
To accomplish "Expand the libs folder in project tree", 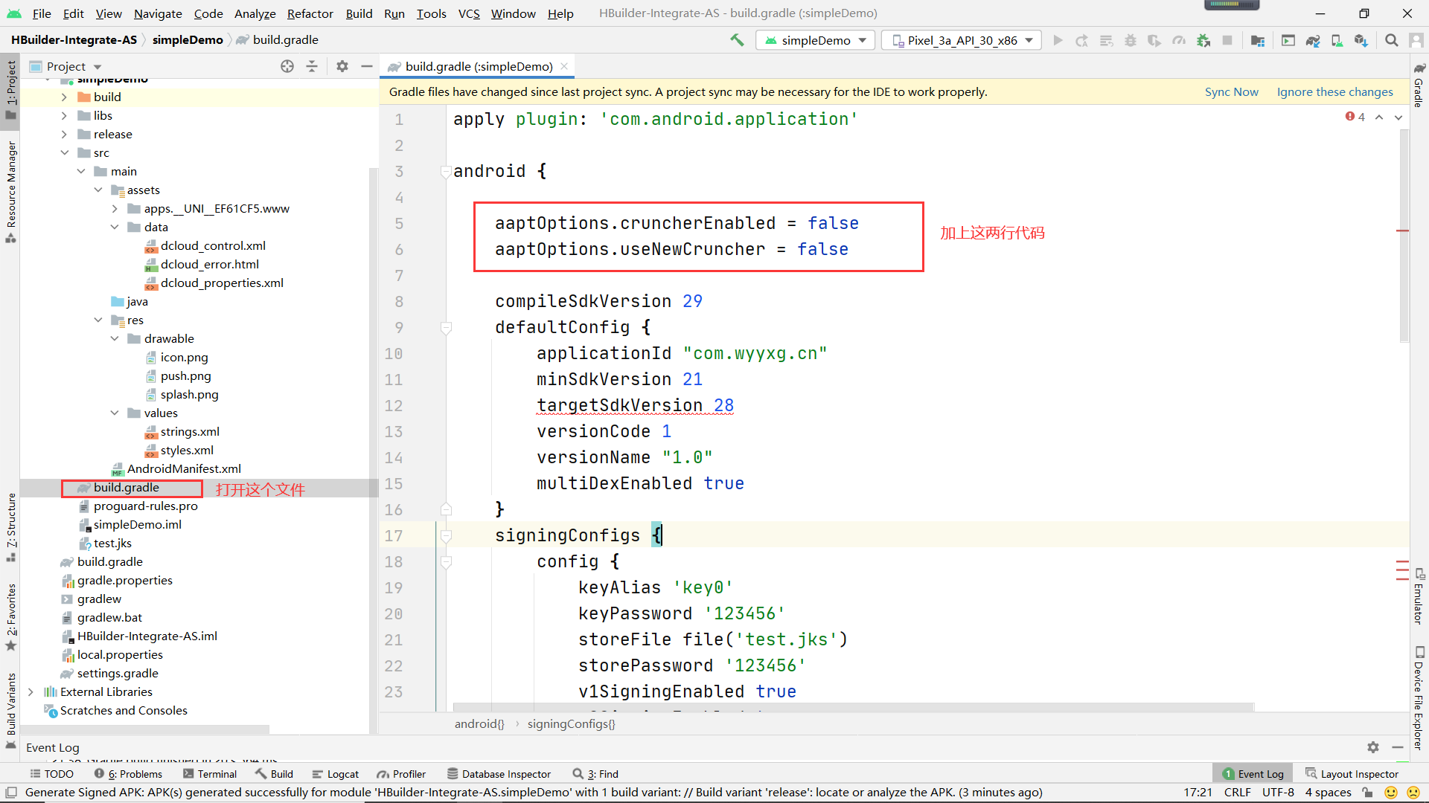I will 64,115.
